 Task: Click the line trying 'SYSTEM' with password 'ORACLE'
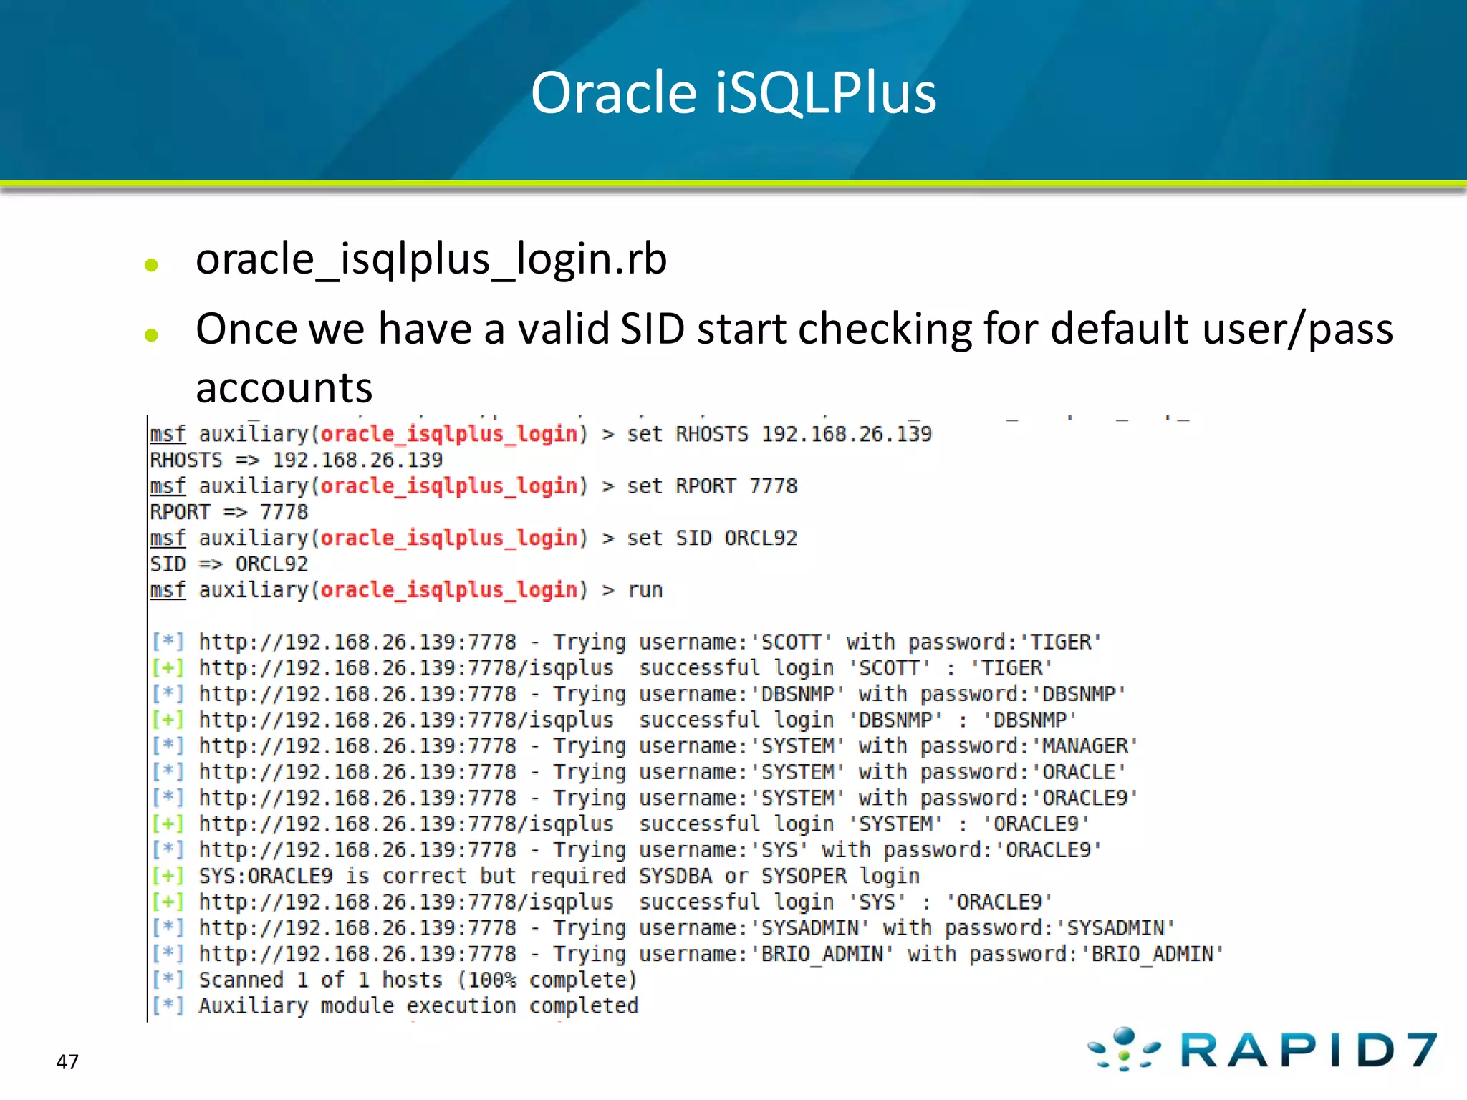click(x=638, y=772)
